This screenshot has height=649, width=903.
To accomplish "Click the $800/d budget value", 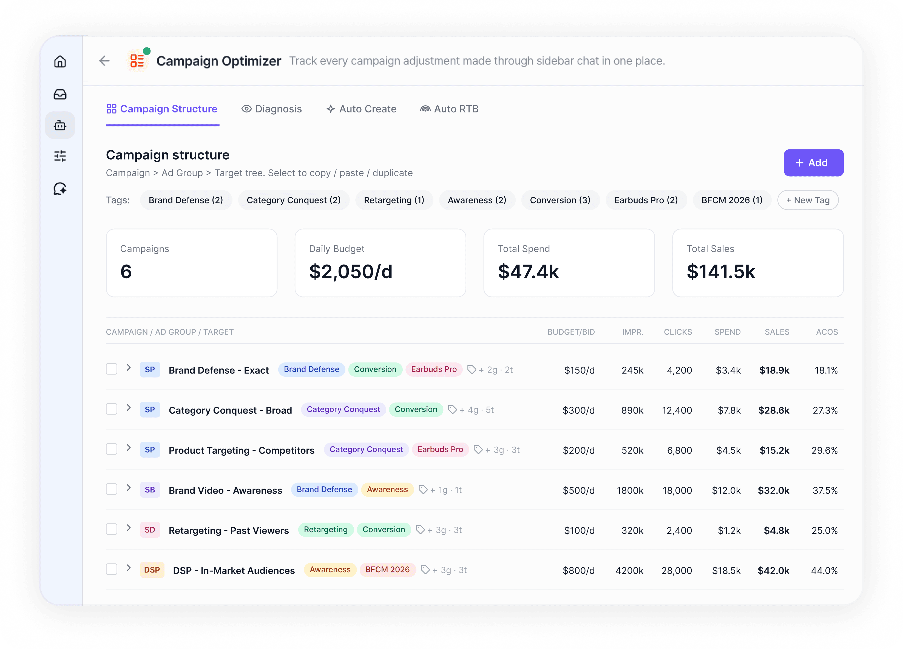I will pyautogui.click(x=578, y=571).
